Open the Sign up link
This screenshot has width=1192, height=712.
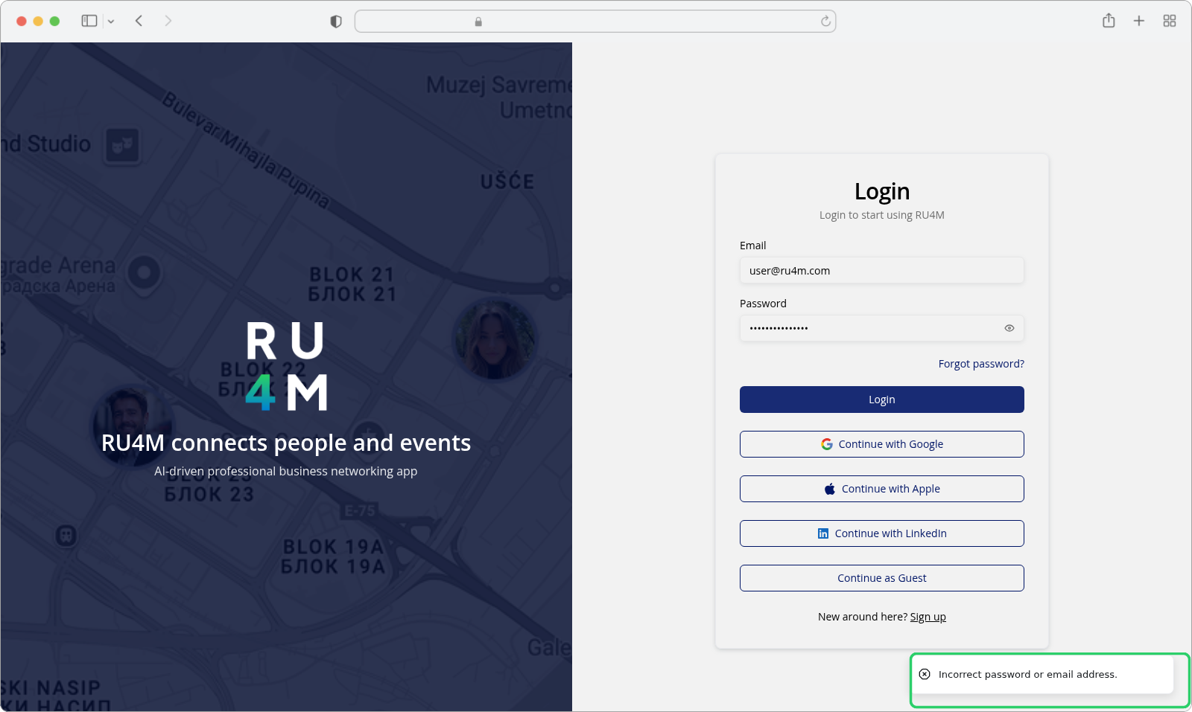point(928,617)
